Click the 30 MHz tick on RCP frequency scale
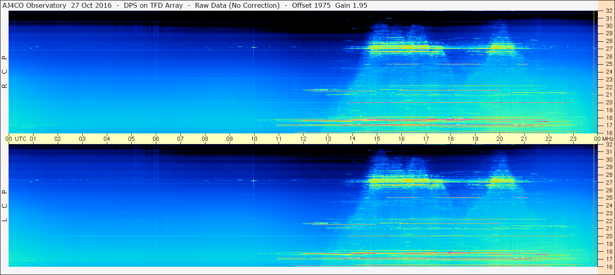This screenshot has width=615, height=275. (609, 26)
